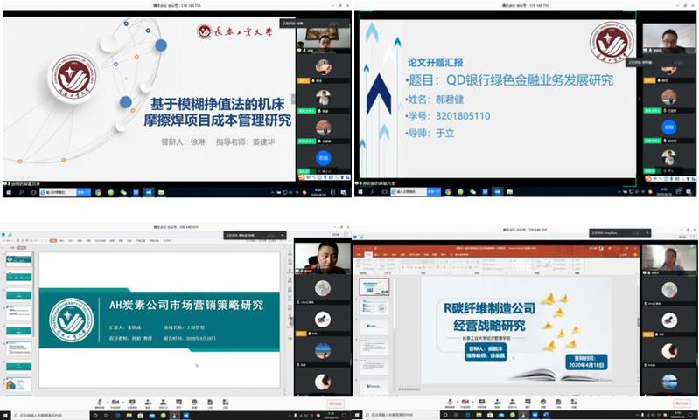Leave meeting button in AH炭素 window
699x420 pixels.
click(x=335, y=404)
